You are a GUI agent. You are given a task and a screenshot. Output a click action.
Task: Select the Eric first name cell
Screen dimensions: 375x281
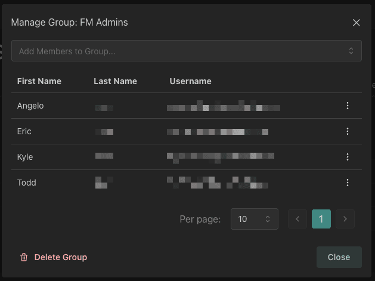[x=24, y=131]
